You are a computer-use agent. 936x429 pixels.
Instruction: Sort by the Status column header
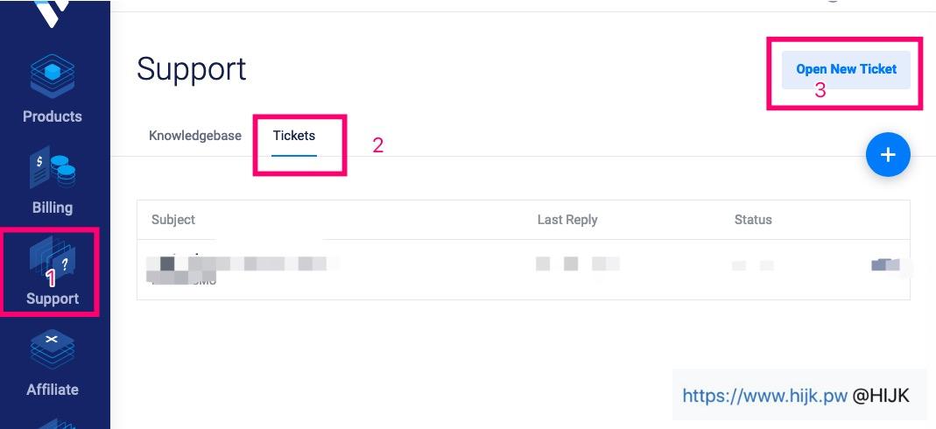(753, 220)
